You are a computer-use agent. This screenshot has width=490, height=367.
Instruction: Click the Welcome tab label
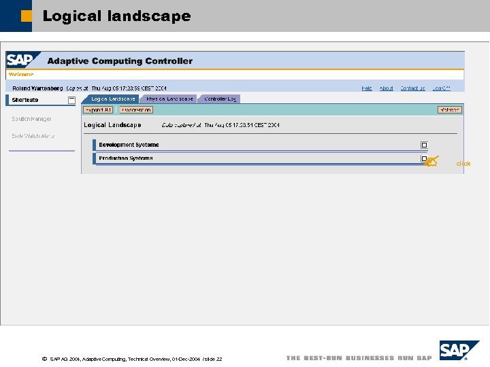(x=21, y=75)
